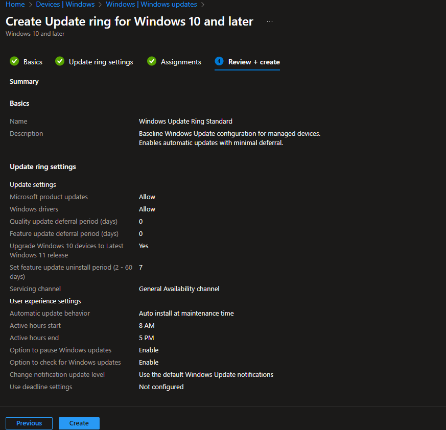Click the green checkmark icon beside Basics
This screenshot has width=446, height=430.
[x=14, y=61]
